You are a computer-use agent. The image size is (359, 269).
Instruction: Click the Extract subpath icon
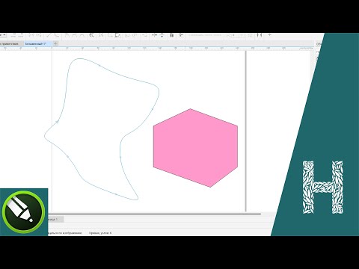(x=110, y=35)
